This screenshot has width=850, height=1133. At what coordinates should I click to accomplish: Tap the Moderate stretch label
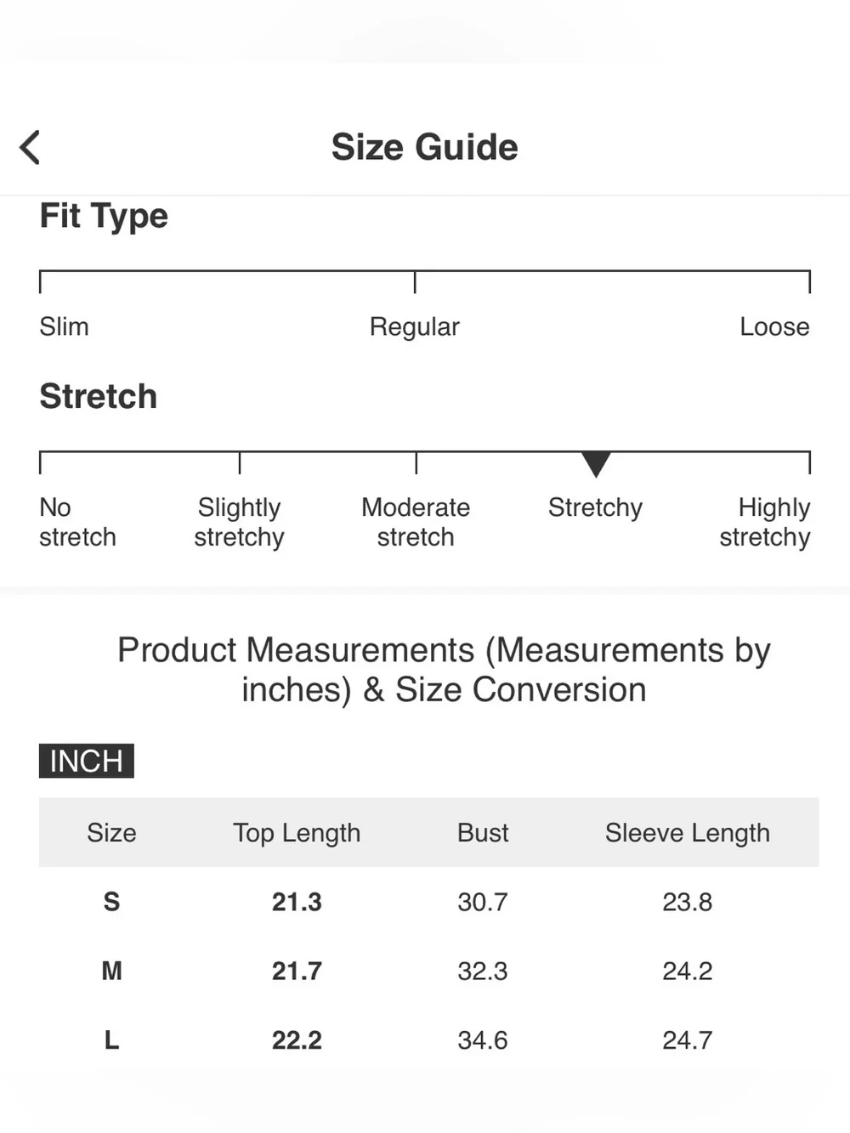(x=416, y=522)
